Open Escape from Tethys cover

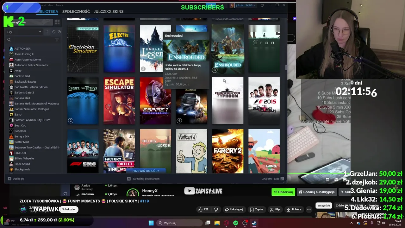[x=83, y=101]
